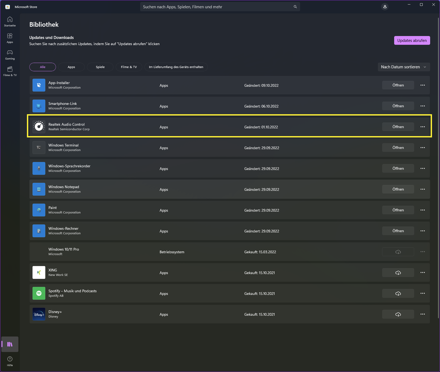Click the search magnifier icon
Viewport: 440px width, 372px height.
tap(295, 7)
